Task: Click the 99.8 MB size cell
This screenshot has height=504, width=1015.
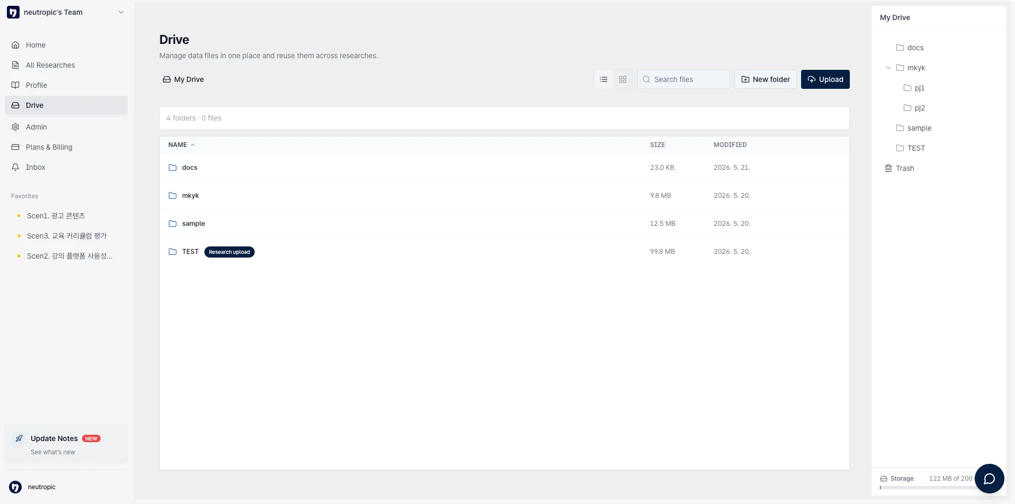Action: click(x=662, y=252)
